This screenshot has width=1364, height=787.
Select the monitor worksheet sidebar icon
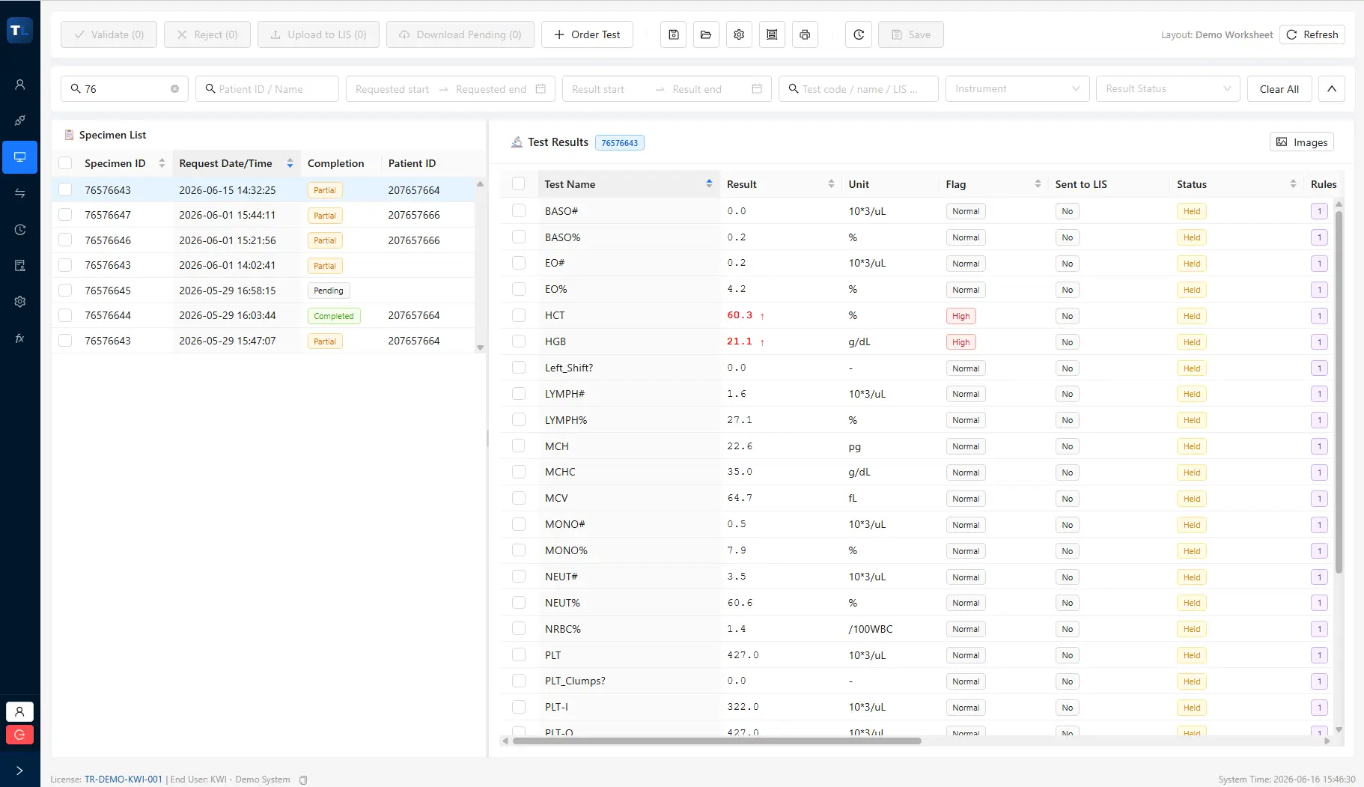tap(20, 157)
